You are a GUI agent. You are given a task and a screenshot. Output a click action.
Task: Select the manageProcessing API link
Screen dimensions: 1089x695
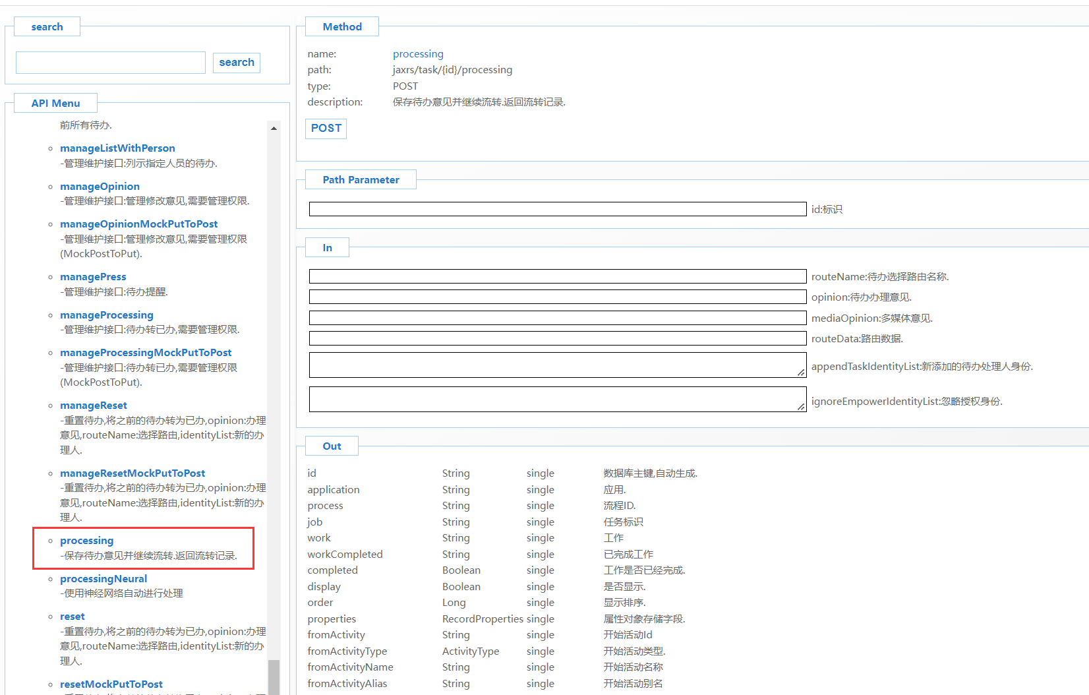click(106, 315)
